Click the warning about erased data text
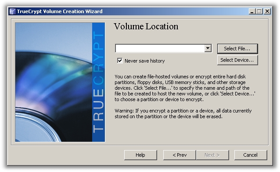280x172 pixels. [x=183, y=114]
